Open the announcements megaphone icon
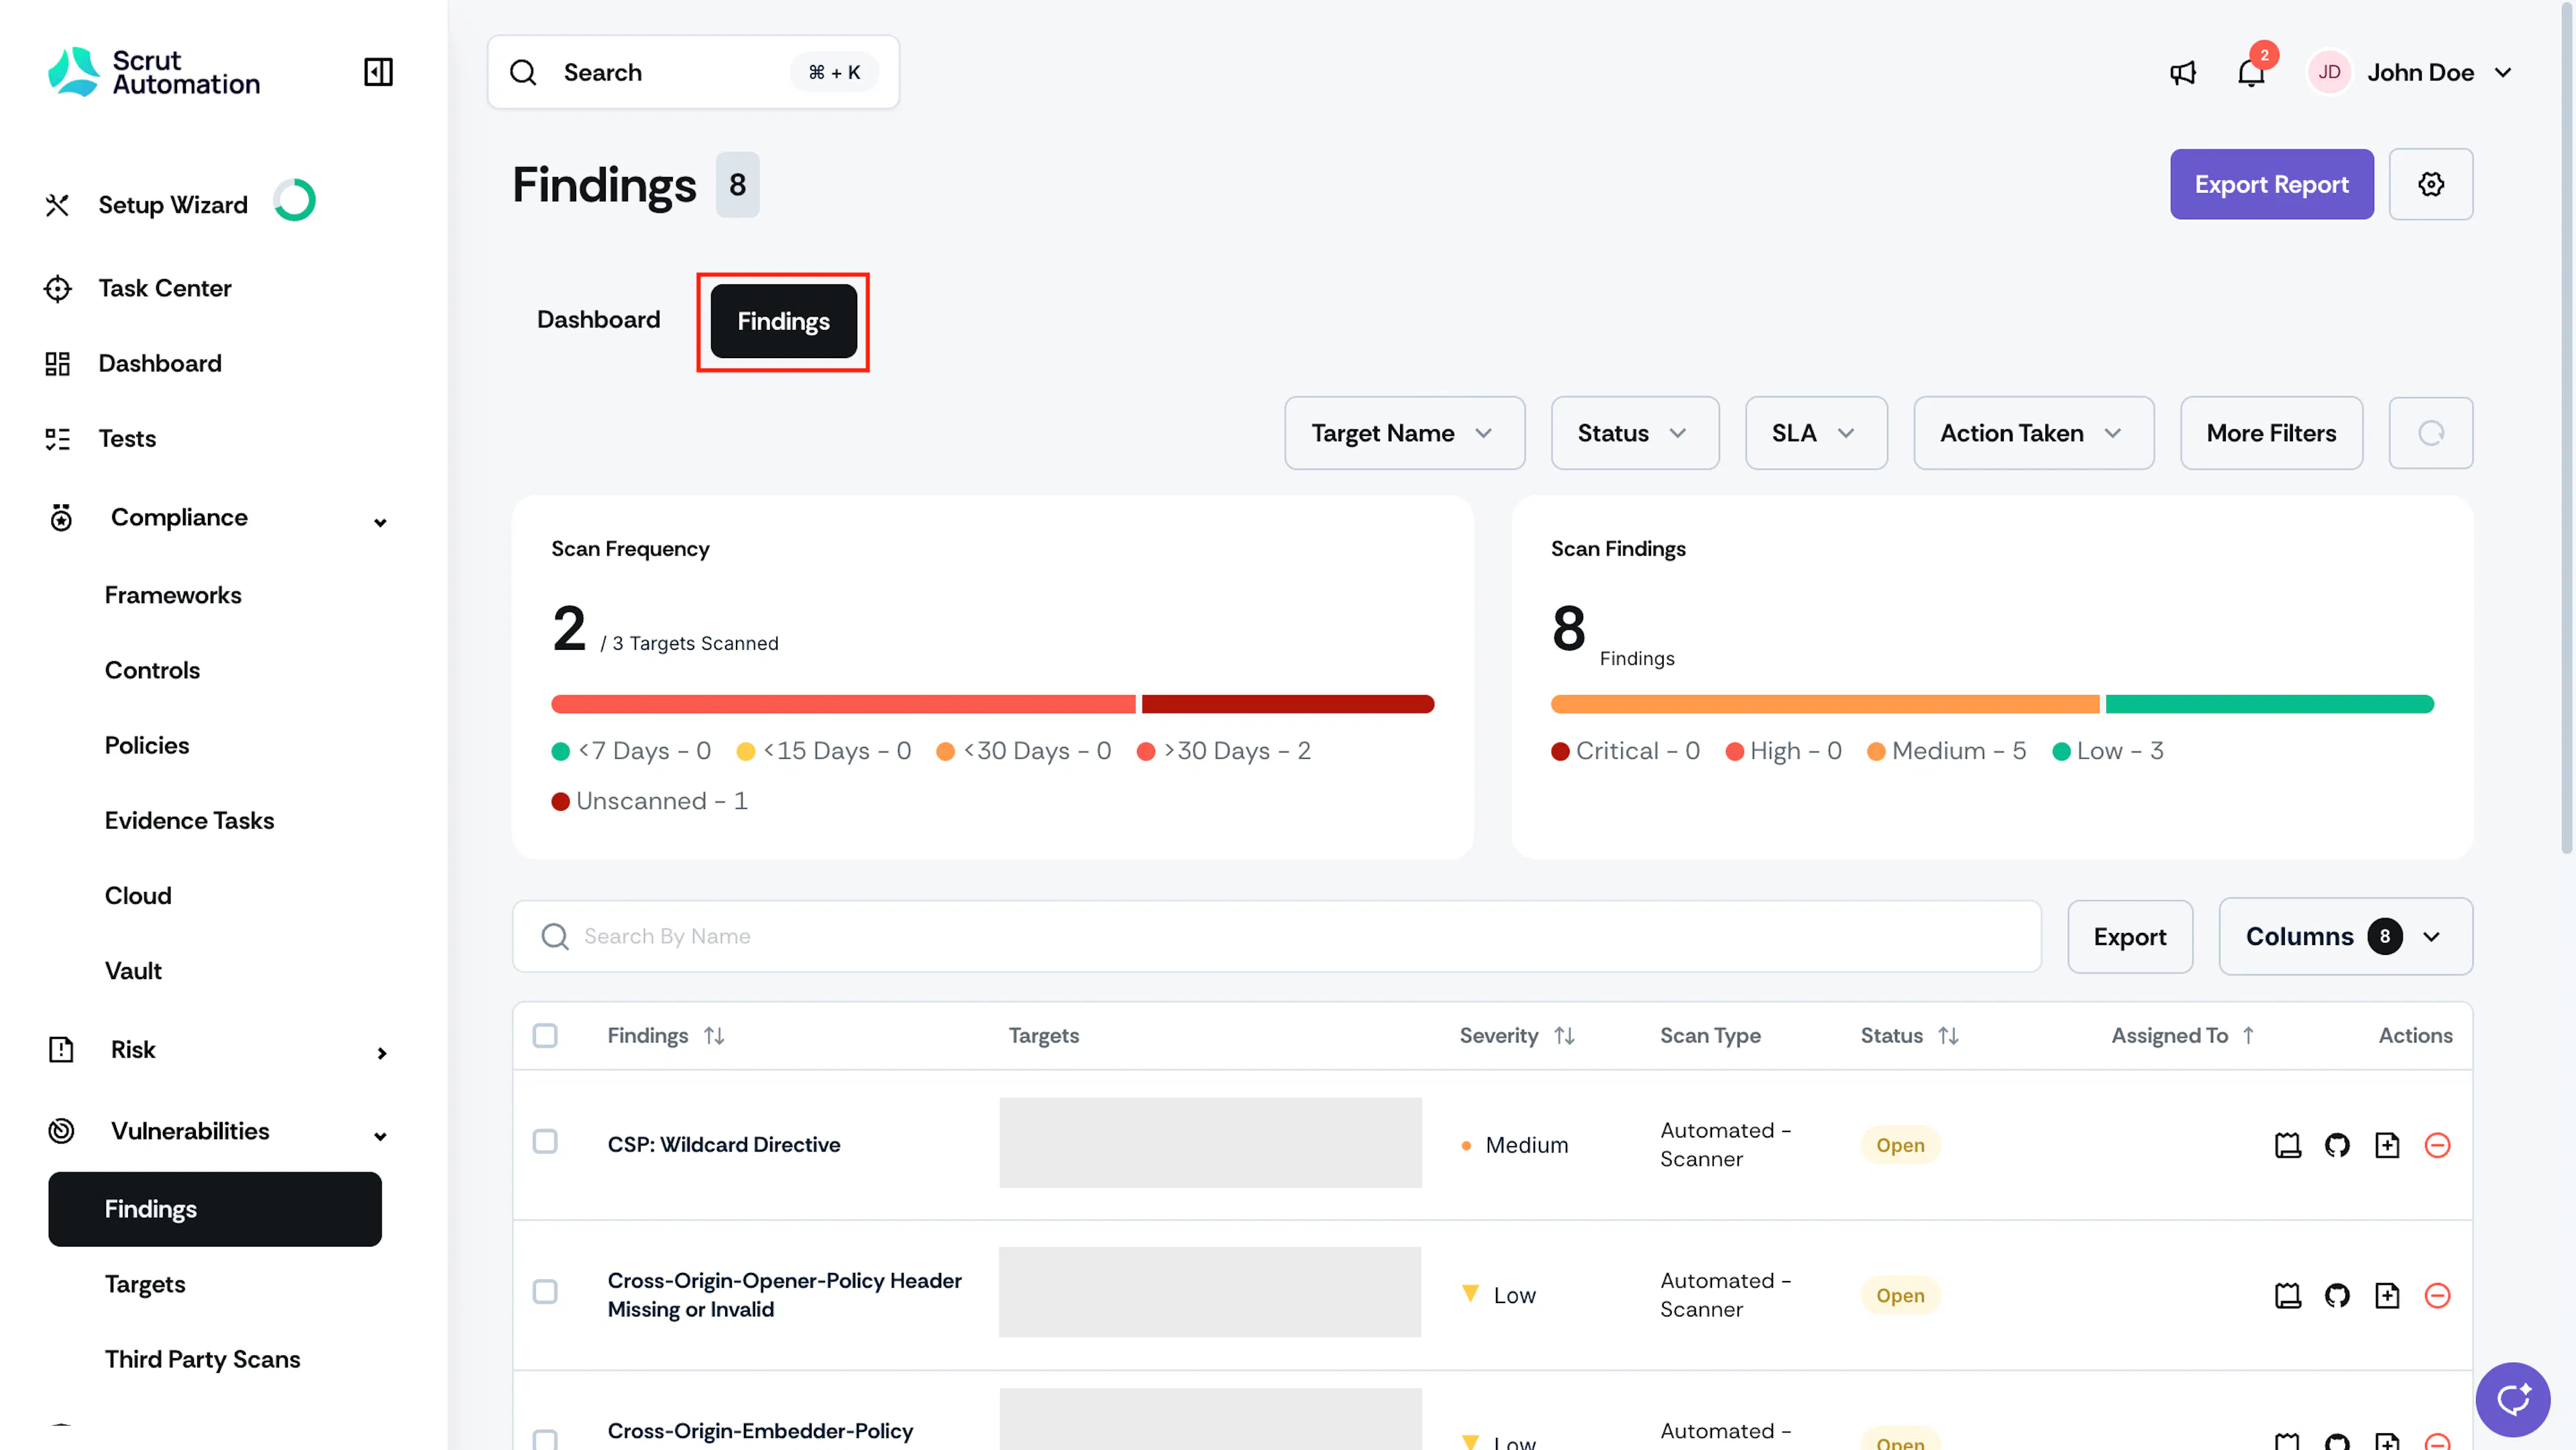The image size is (2576, 1450). click(2183, 73)
